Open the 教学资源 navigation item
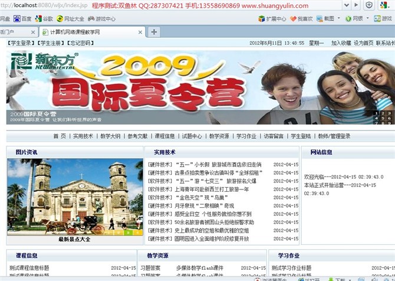 [x=219, y=136]
